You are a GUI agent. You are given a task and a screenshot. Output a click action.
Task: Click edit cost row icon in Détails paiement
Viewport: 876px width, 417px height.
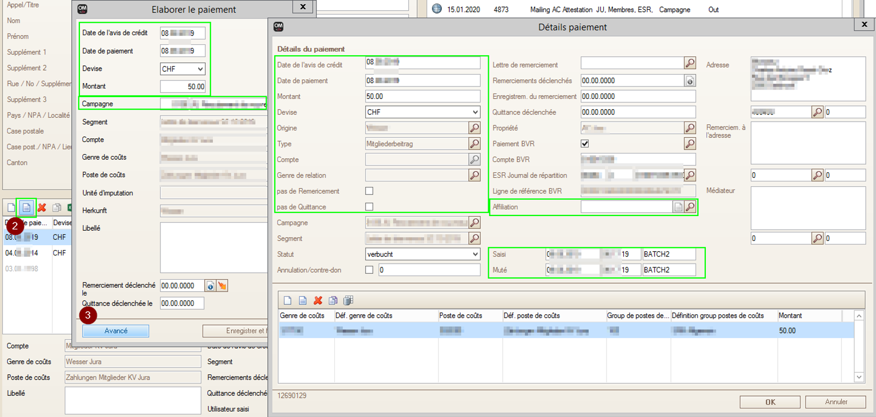[302, 300]
